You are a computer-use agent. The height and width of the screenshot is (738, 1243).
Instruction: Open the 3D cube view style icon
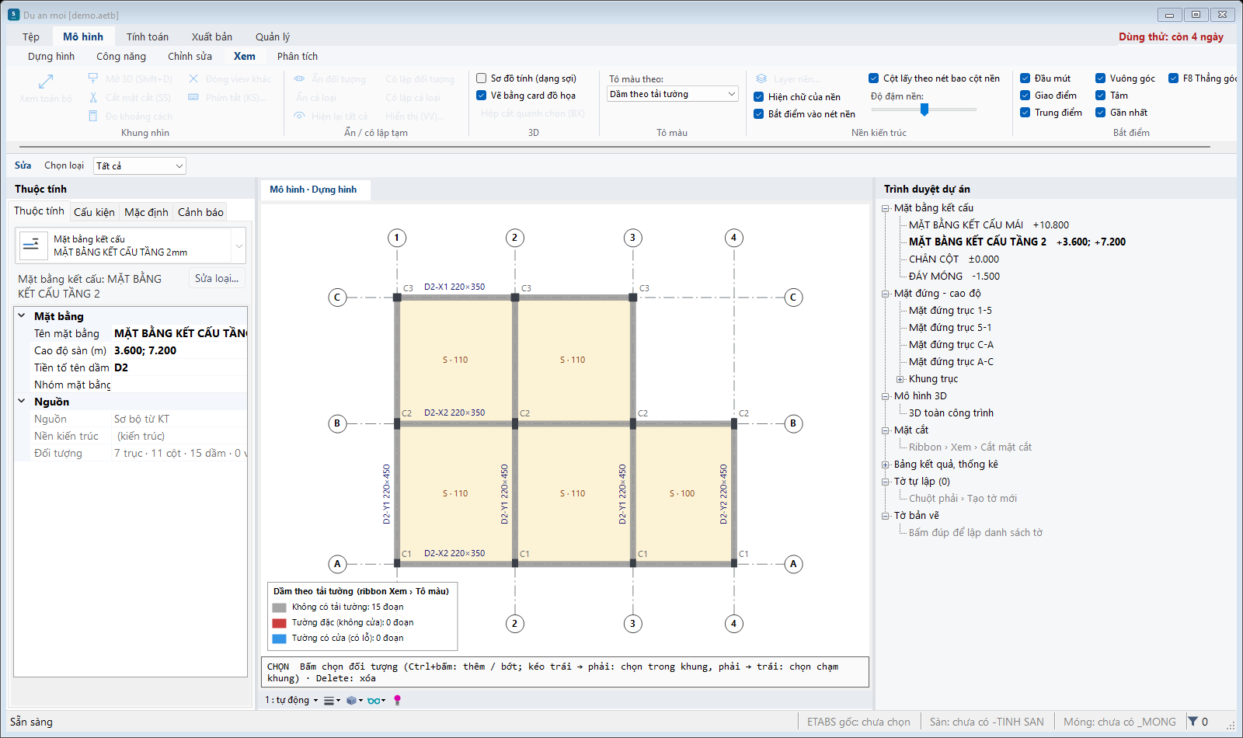pos(354,700)
